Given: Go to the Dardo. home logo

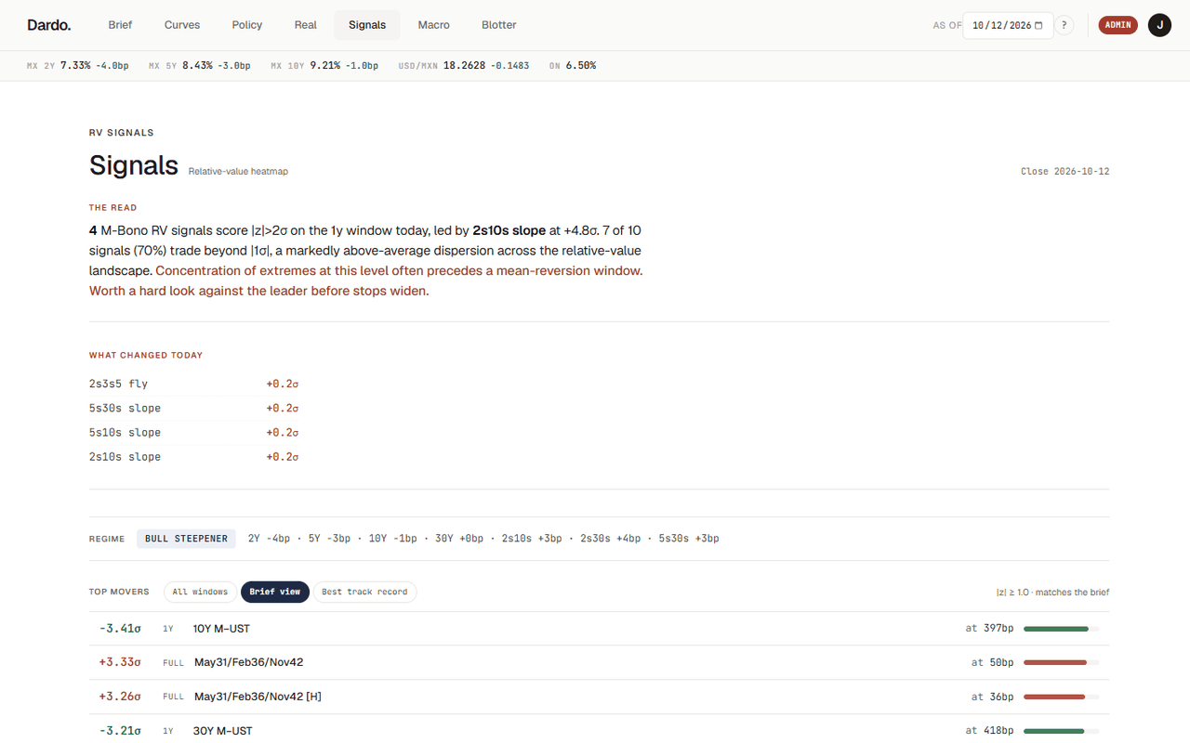Looking at the screenshot, I should [49, 25].
